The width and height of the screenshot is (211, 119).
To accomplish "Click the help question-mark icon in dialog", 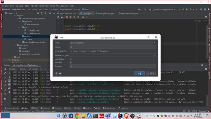I will click(x=56, y=73).
